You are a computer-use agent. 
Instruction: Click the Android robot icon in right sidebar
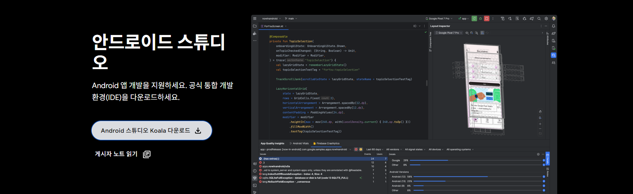click(554, 63)
